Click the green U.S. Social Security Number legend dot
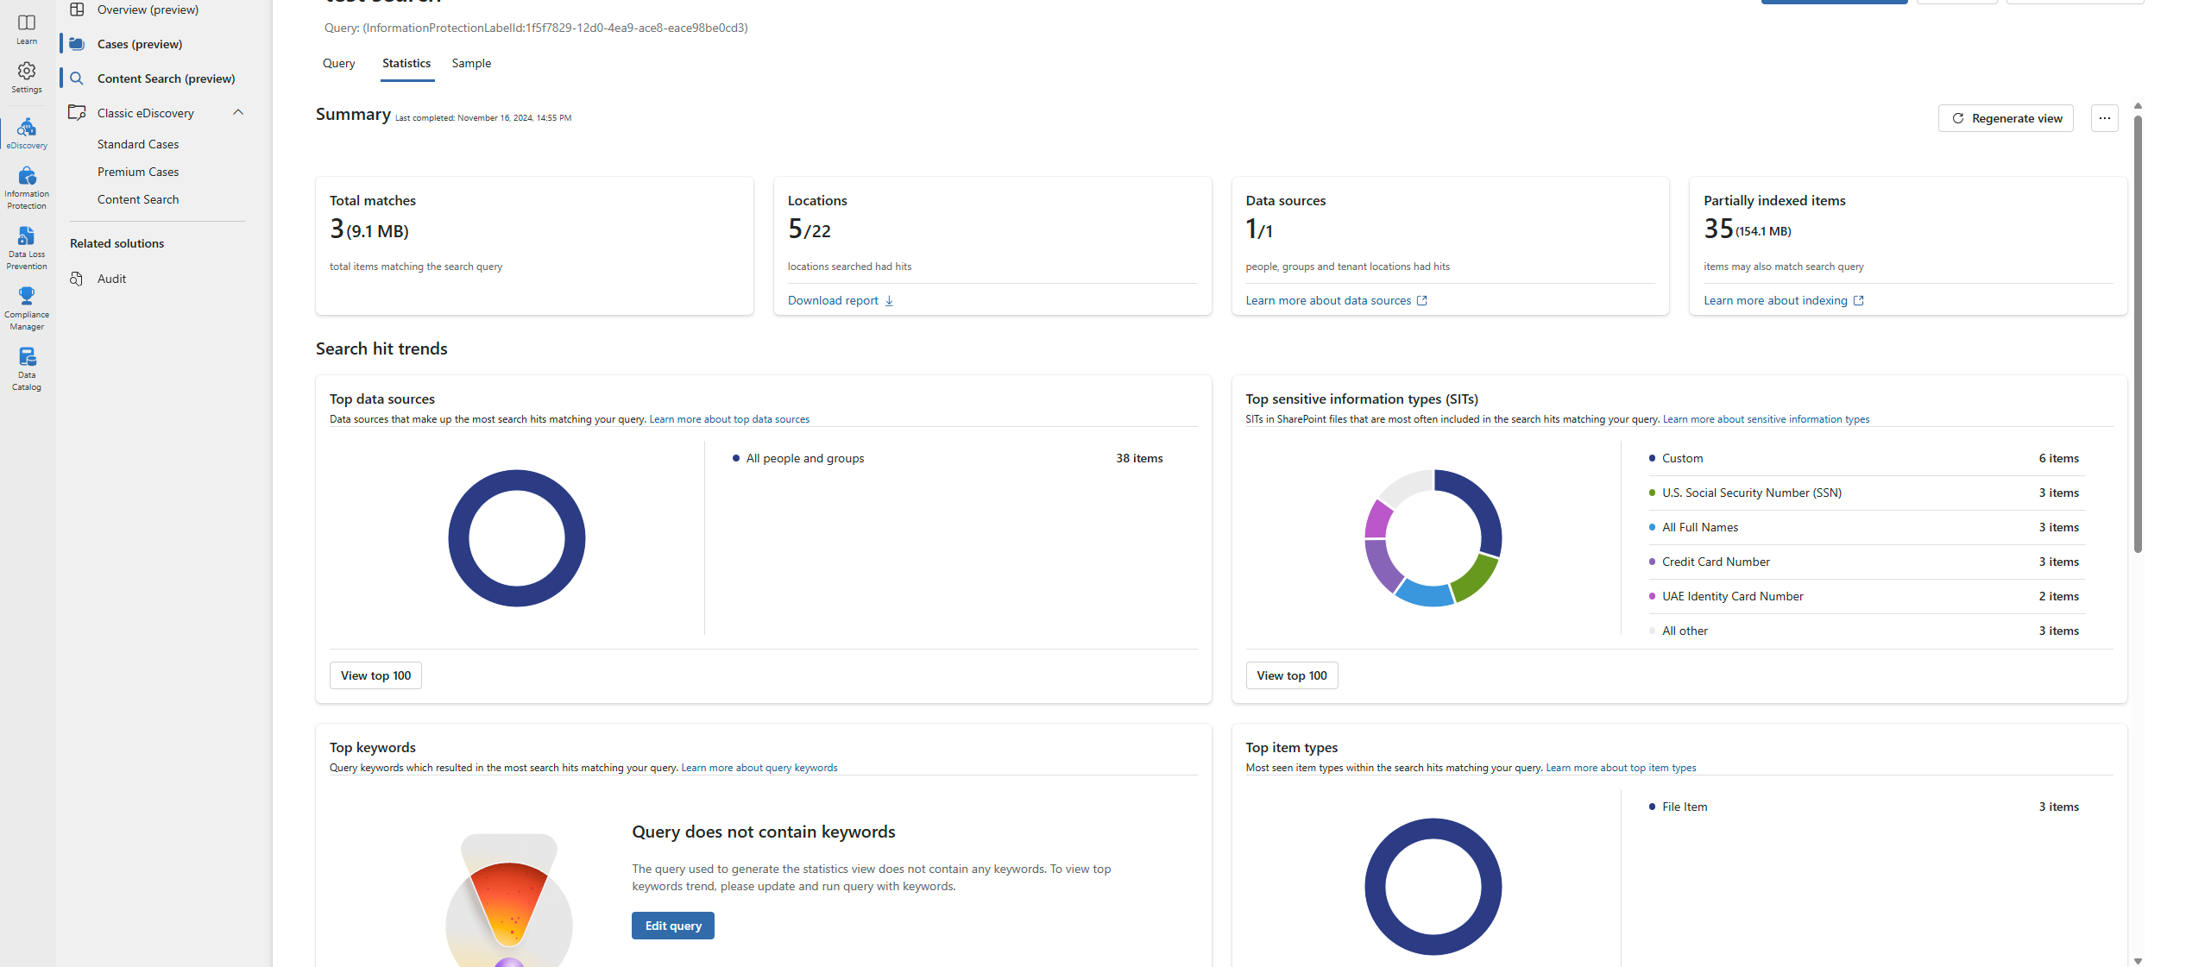The image size is (2186, 967). pyautogui.click(x=1652, y=493)
